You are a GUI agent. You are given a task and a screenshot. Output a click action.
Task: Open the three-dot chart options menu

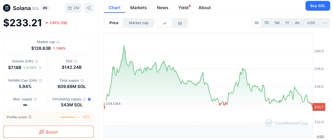point(325,23)
